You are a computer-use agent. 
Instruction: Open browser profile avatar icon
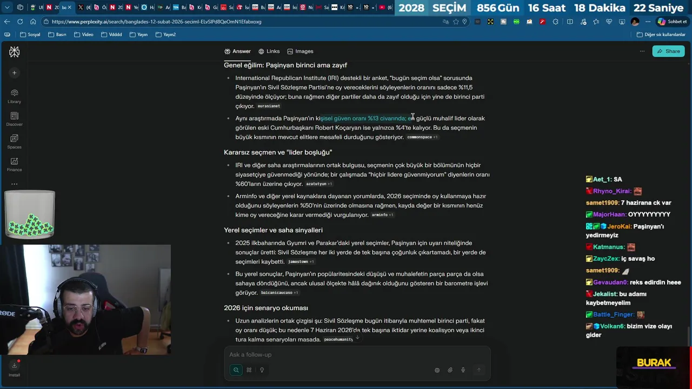635,22
